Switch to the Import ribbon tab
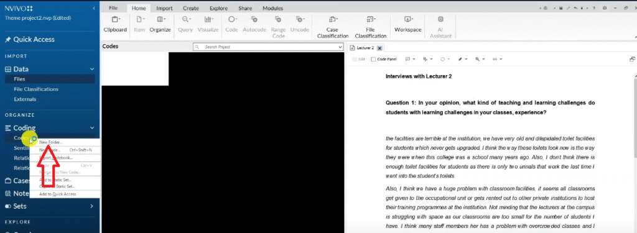The image size is (637, 233). (164, 8)
